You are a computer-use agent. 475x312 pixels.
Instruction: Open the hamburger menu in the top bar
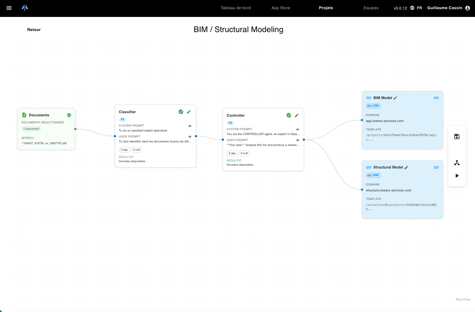[x=9, y=8]
